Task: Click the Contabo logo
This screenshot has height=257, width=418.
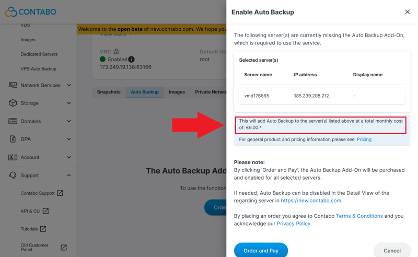Action: tap(31, 11)
